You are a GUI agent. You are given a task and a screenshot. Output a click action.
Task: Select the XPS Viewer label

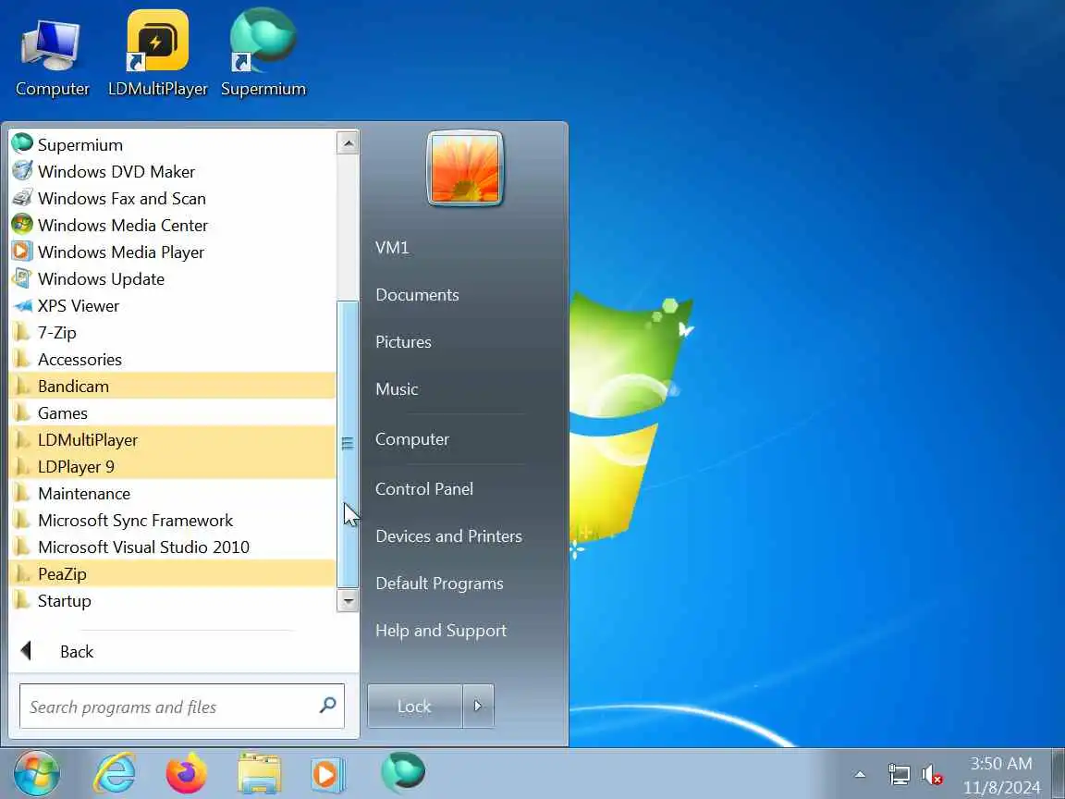coord(78,306)
